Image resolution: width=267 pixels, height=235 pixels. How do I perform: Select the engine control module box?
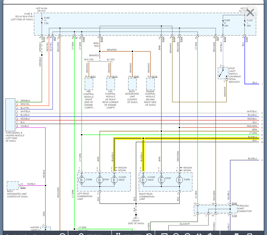point(151,84)
